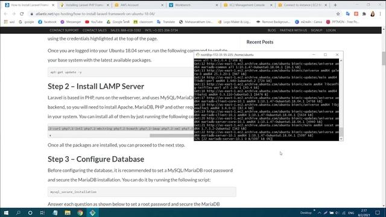
Task: Select the How to Install Laravel tab
Action: 29,5
